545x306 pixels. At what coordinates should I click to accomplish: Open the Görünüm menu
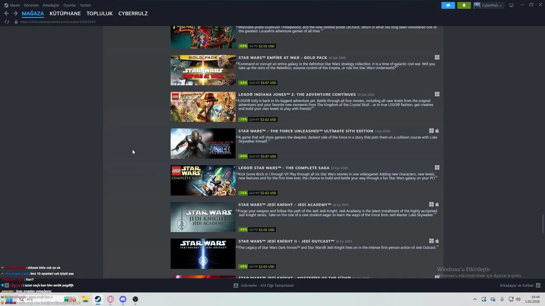pyautogui.click(x=31, y=5)
